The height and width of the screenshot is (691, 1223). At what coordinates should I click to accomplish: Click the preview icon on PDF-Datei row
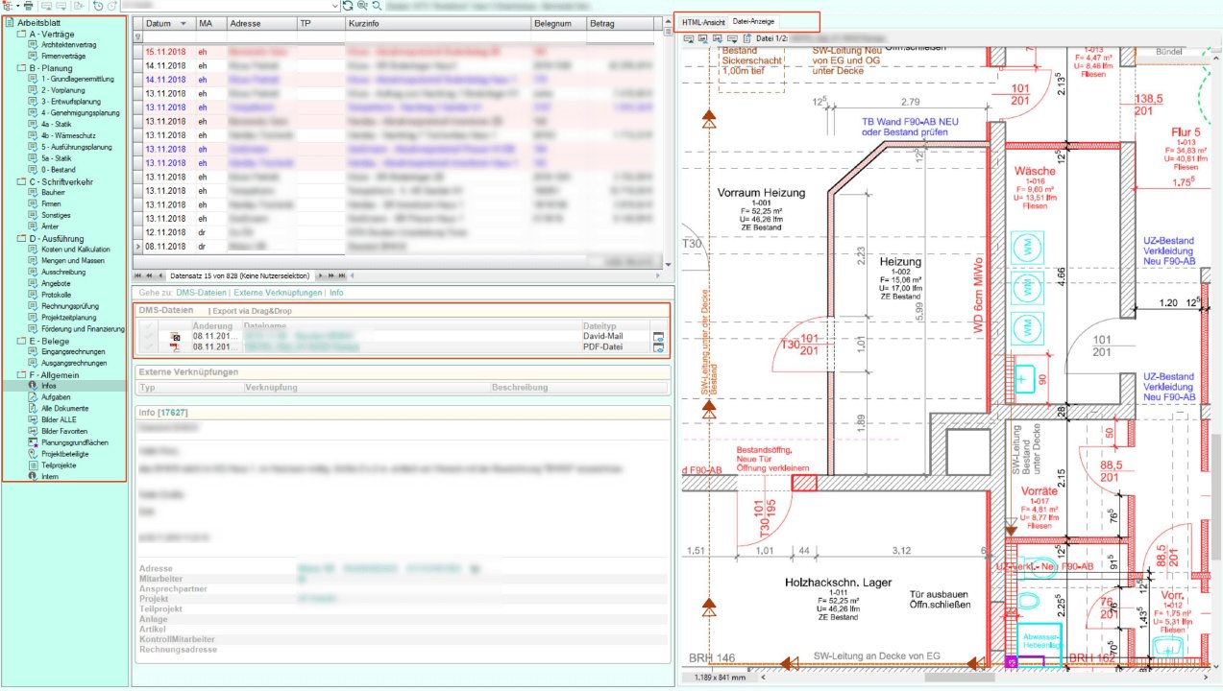658,347
